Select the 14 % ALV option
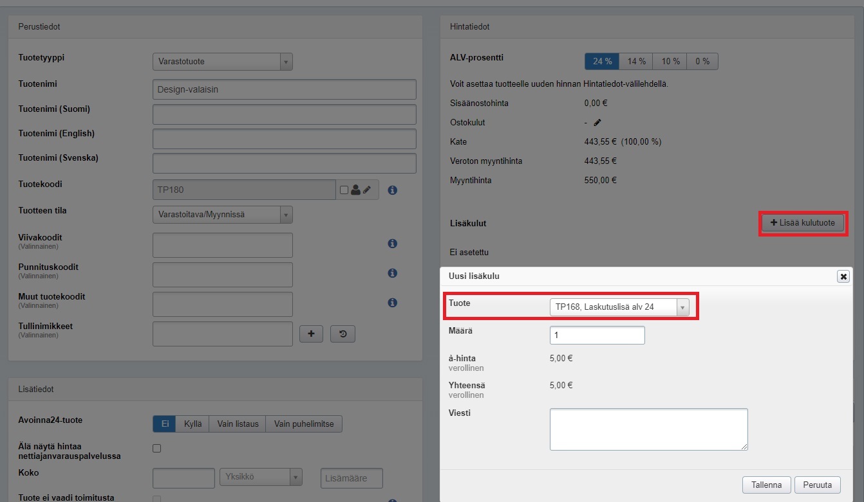Screen dimensions: 864x502 [636, 61]
